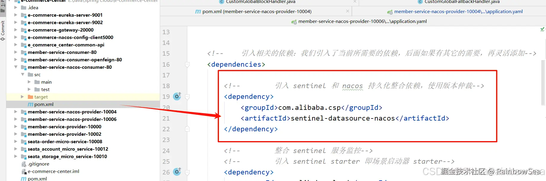Close the pom.xml nacos-provider-10004 tab
The image size is (546, 181).
point(348,11)
